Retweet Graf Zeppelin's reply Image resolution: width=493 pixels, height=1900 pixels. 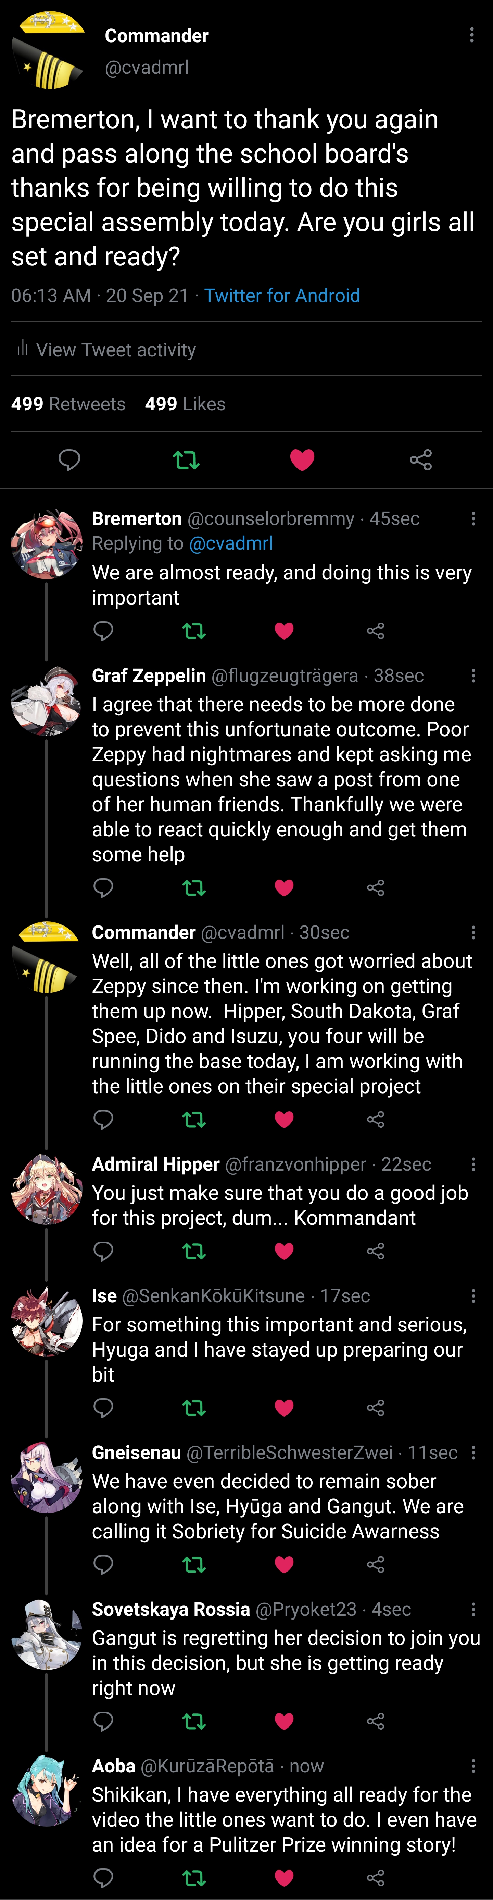(x=194, y=887)
